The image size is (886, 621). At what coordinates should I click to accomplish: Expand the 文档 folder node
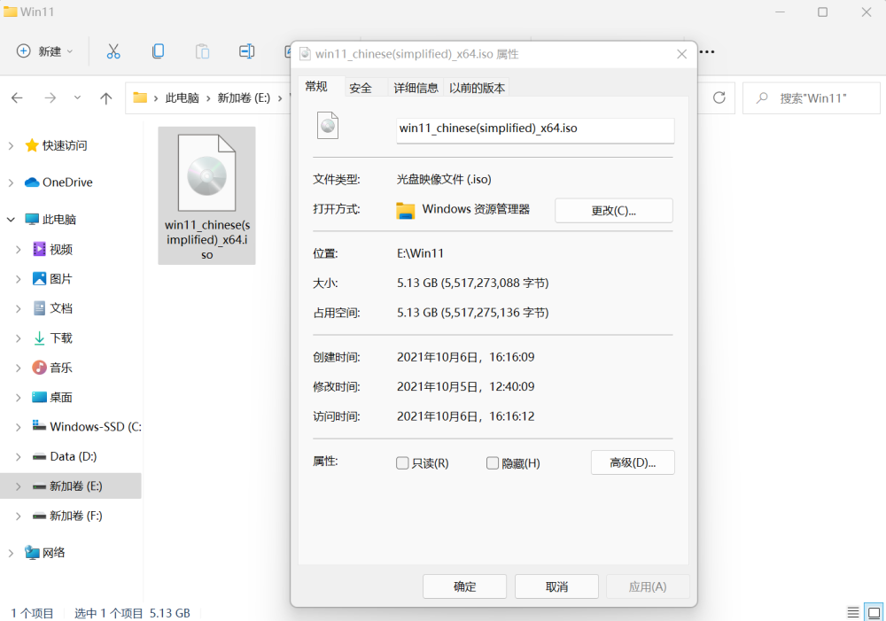point(18,308)
